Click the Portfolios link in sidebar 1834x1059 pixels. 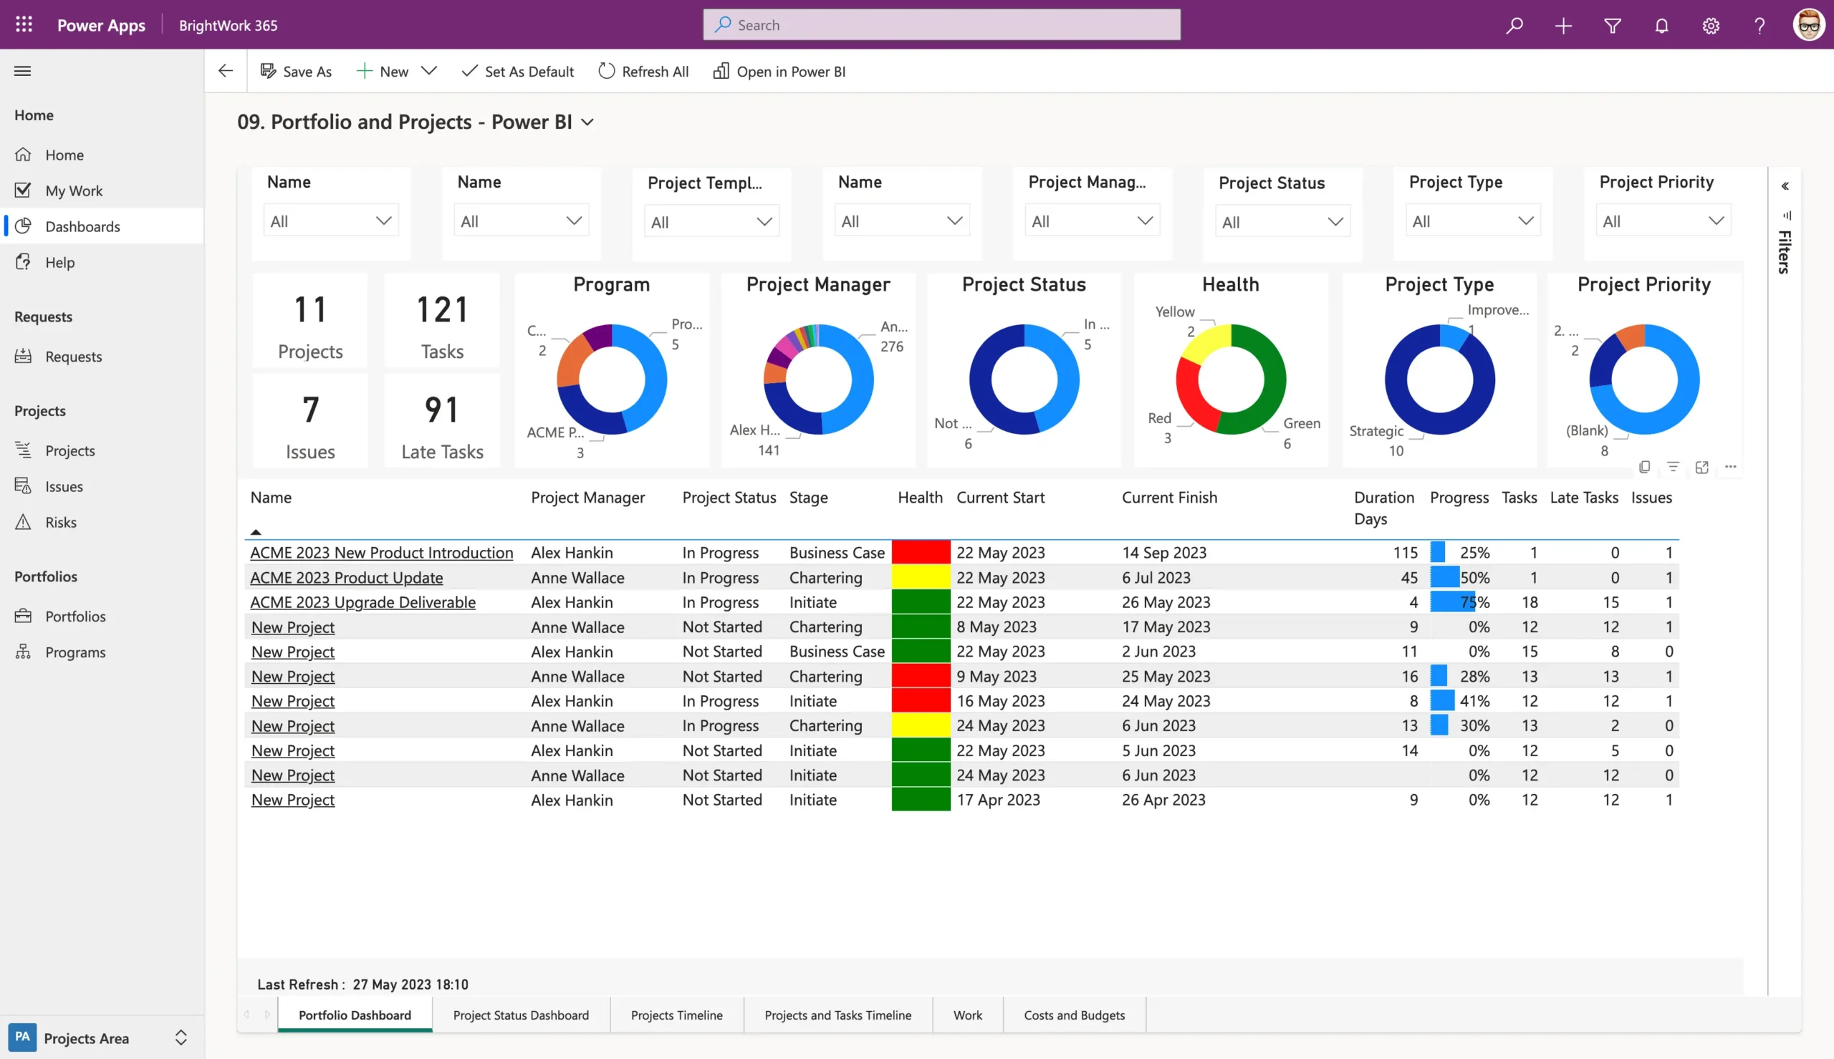point(75,615)
